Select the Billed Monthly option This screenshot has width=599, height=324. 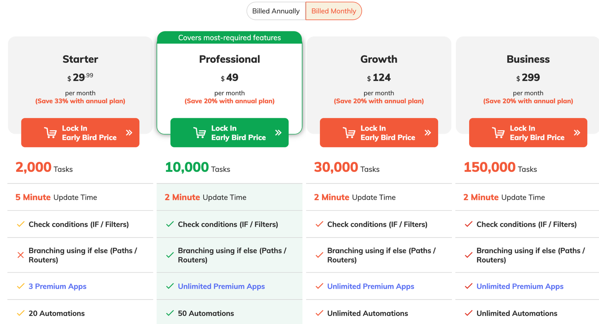(334, 11)
